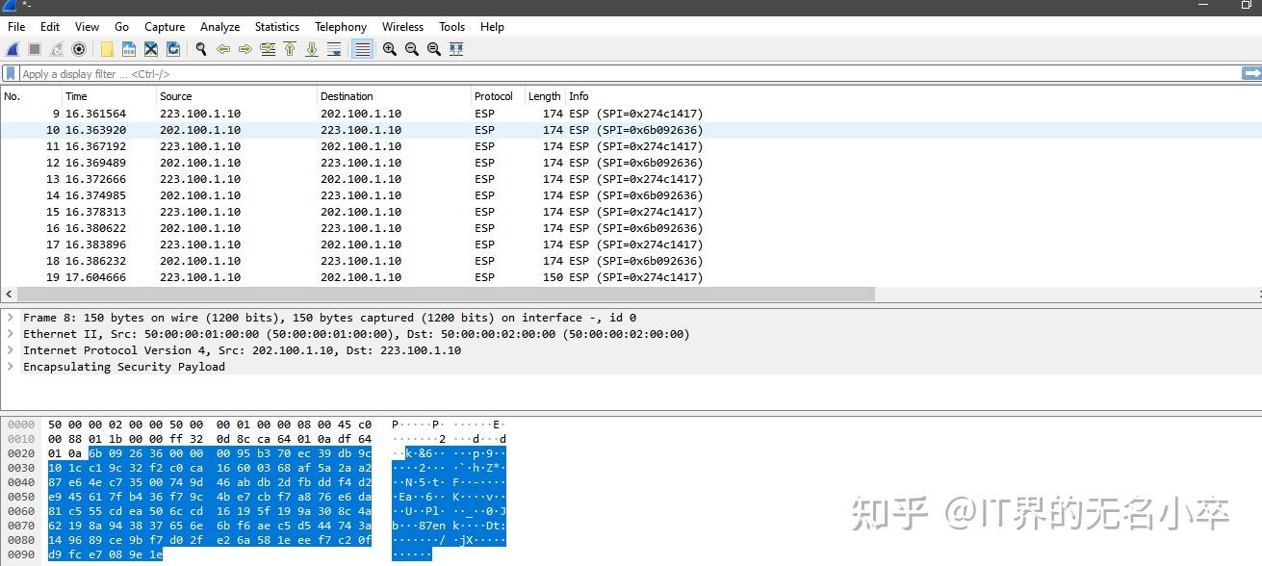Start capturing packets with the shark fin icon
The image size is (1262, 566).
(13, 49)
